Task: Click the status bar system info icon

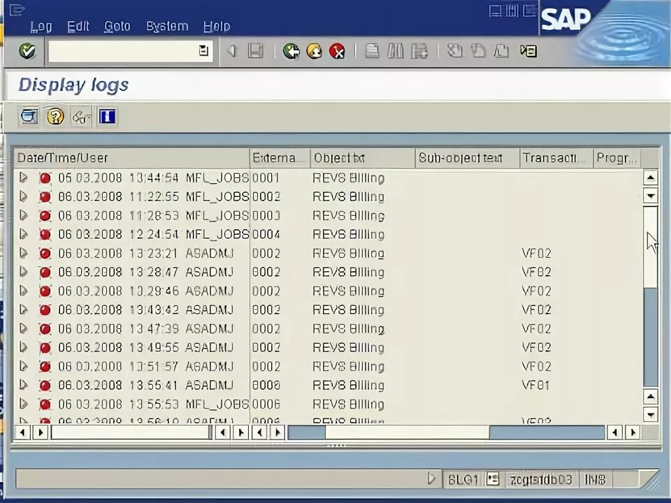Action: (x=493, y=479)
